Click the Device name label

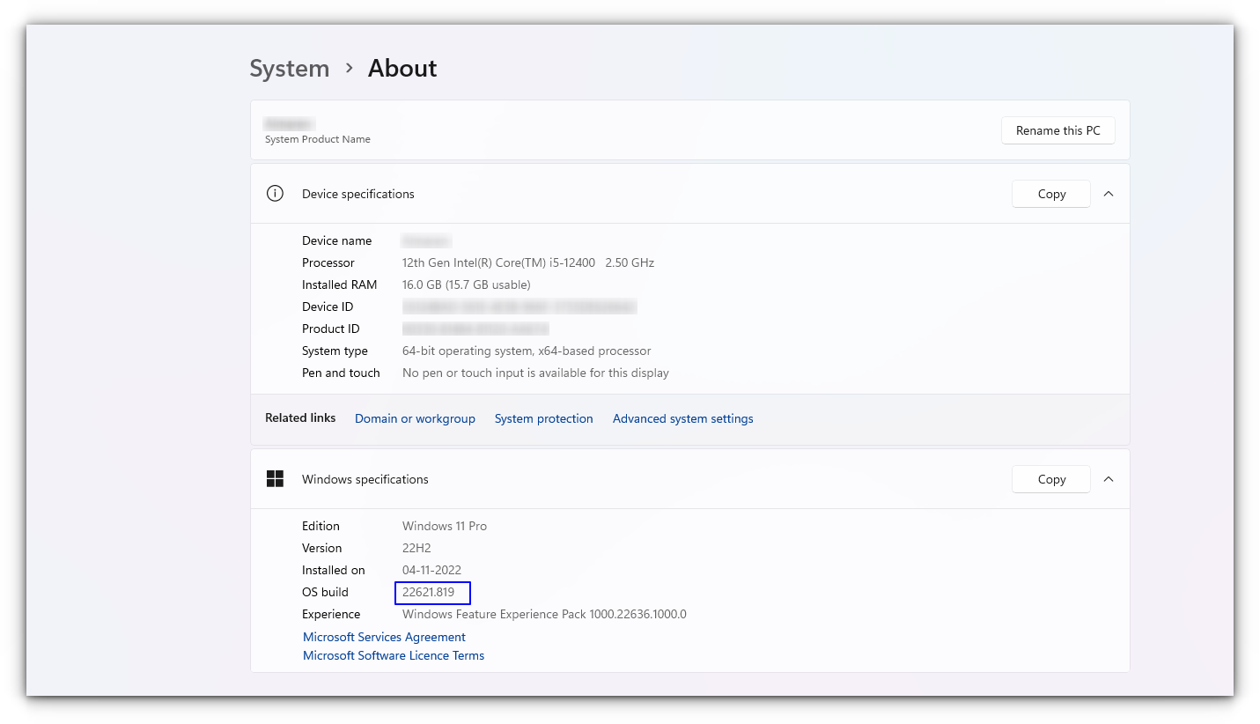337,240
